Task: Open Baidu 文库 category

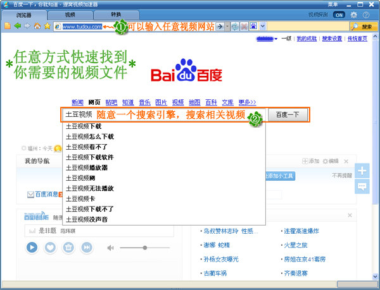Action: [227, 102]
